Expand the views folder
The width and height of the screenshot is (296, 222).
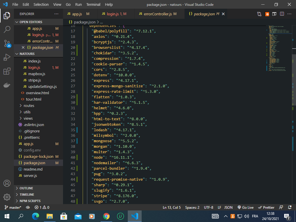pos(38,118)
